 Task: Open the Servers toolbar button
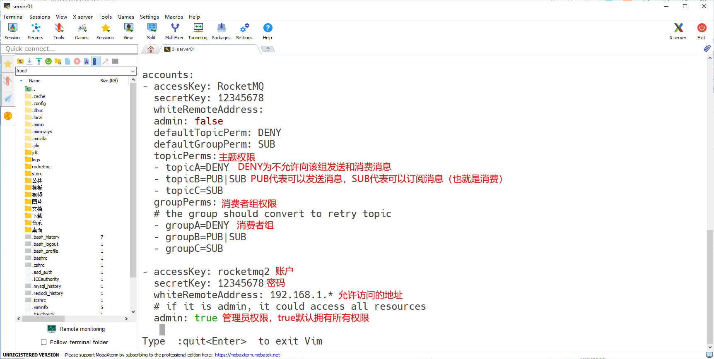[36, 31]
